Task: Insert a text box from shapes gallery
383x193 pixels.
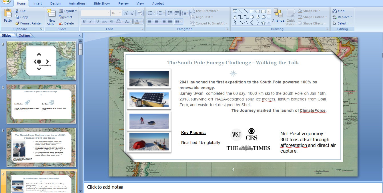Action: click(x=235, y=11)
